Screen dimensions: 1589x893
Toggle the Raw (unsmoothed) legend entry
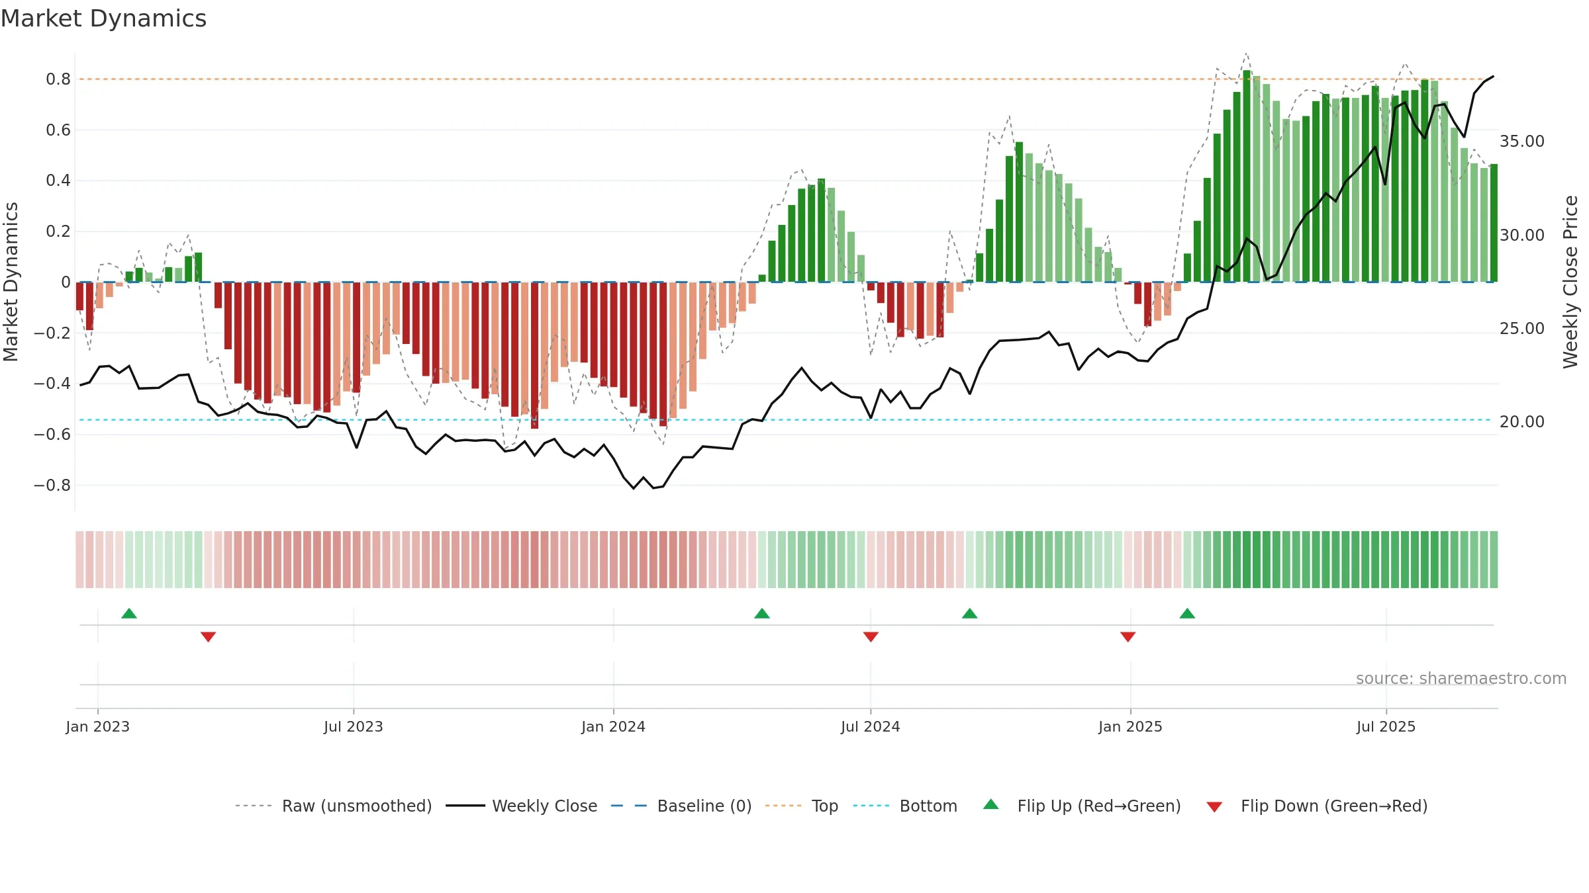(x=334, y=806)
